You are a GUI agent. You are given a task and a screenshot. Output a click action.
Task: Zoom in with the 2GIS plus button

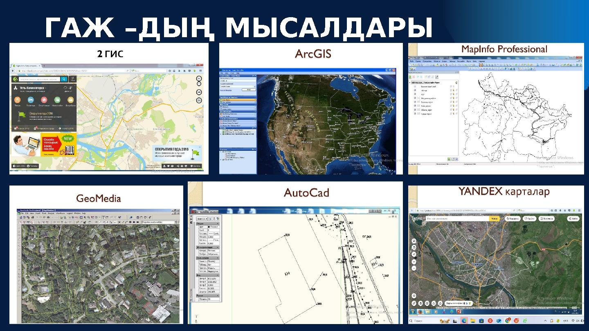point(199,78)
